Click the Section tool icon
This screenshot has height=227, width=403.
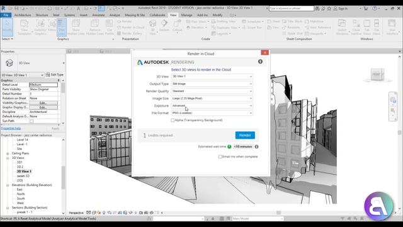tap(164, 26)
